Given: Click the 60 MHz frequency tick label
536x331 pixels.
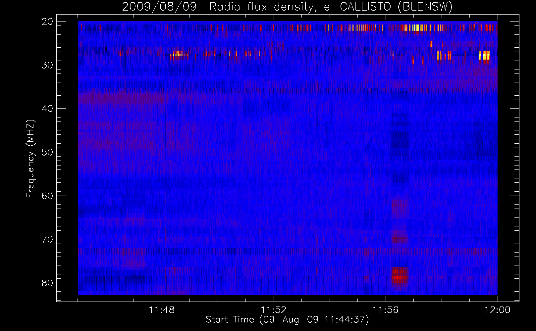Looking at the screenshot, I should (x=48, y=196).
